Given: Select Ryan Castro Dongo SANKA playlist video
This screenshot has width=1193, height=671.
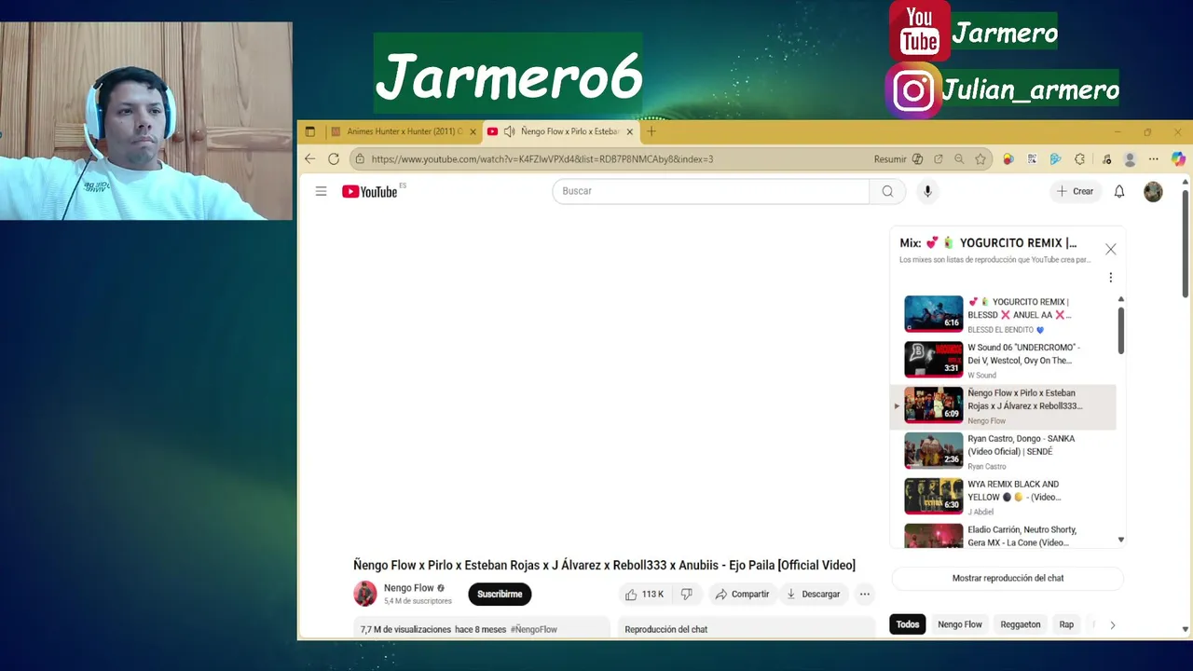Looking at the screenshot, I should (x=1004, y=452).
